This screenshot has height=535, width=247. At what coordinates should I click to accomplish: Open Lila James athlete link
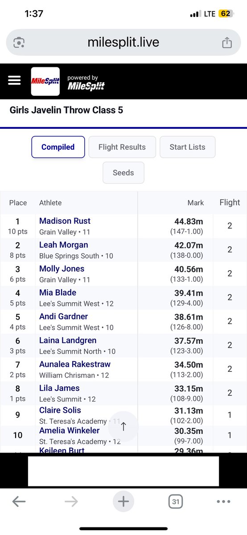[59, 388]
